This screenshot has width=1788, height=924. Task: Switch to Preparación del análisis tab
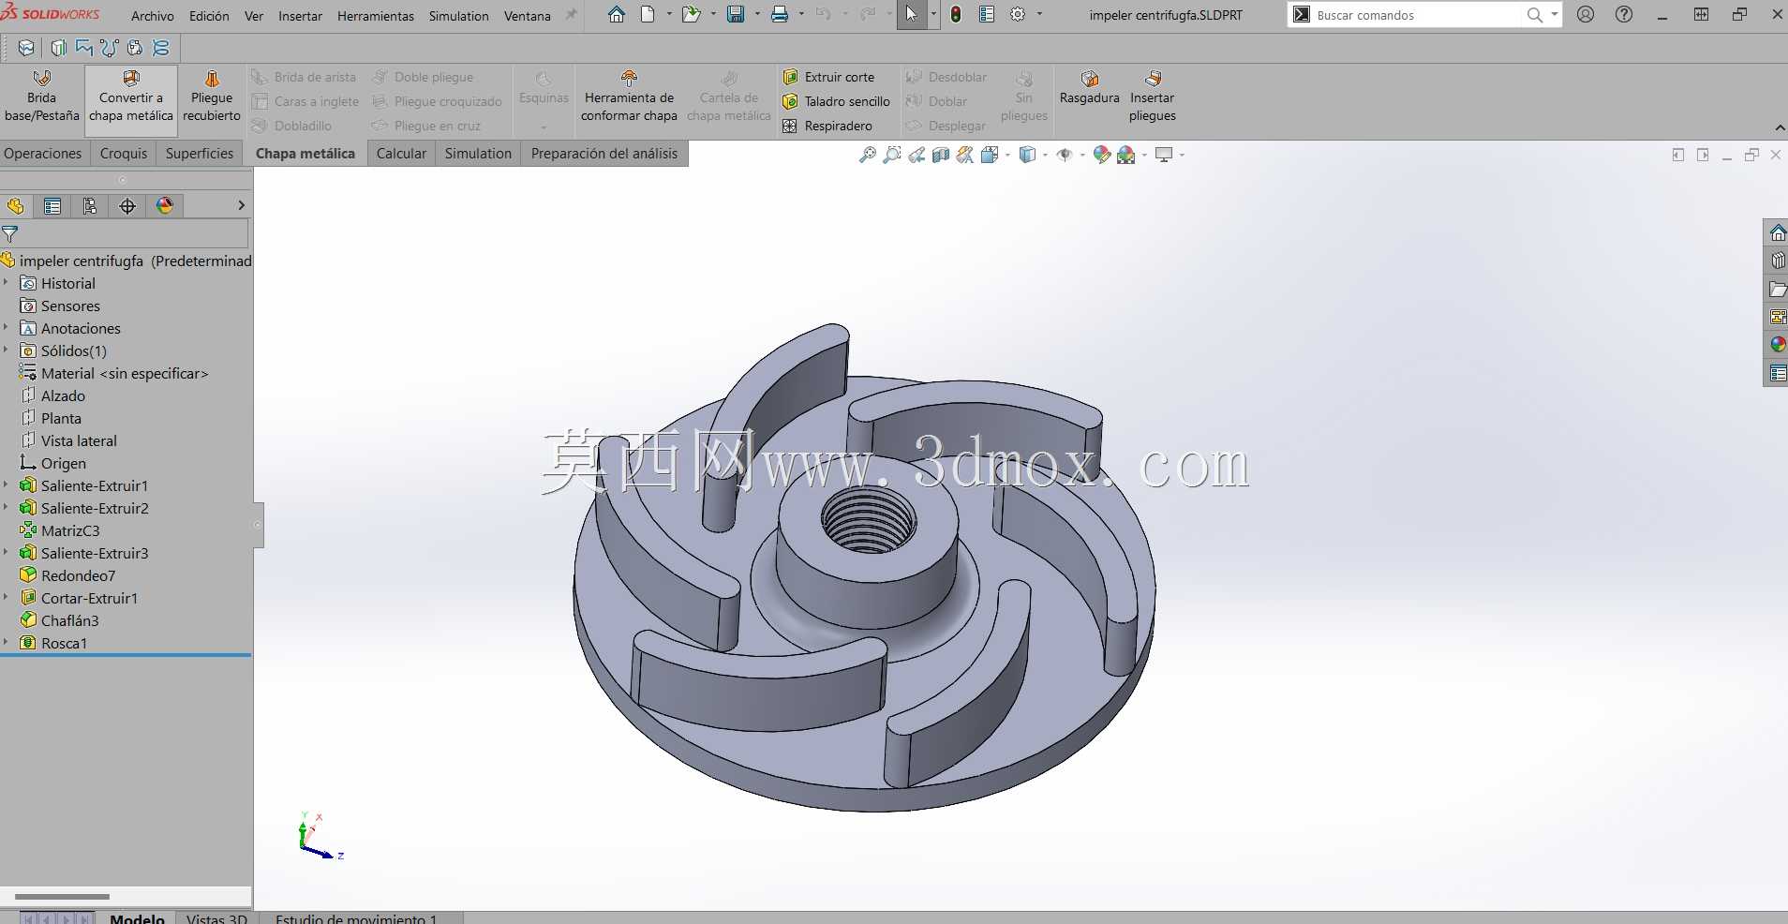(x=604, y=154)
